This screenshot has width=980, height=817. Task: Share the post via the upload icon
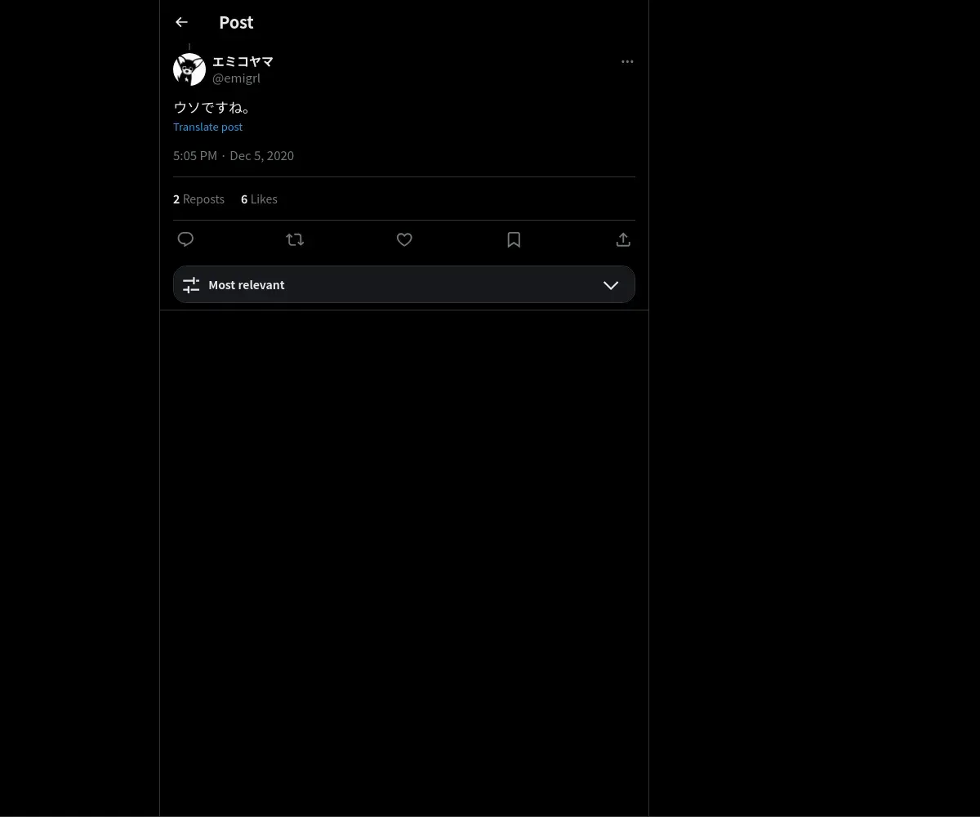[x=623, y=239]
